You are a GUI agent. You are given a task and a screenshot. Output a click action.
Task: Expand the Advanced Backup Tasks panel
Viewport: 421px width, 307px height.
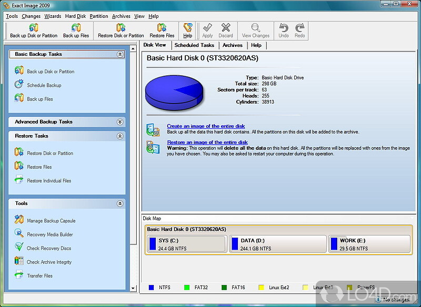point(120,122)
